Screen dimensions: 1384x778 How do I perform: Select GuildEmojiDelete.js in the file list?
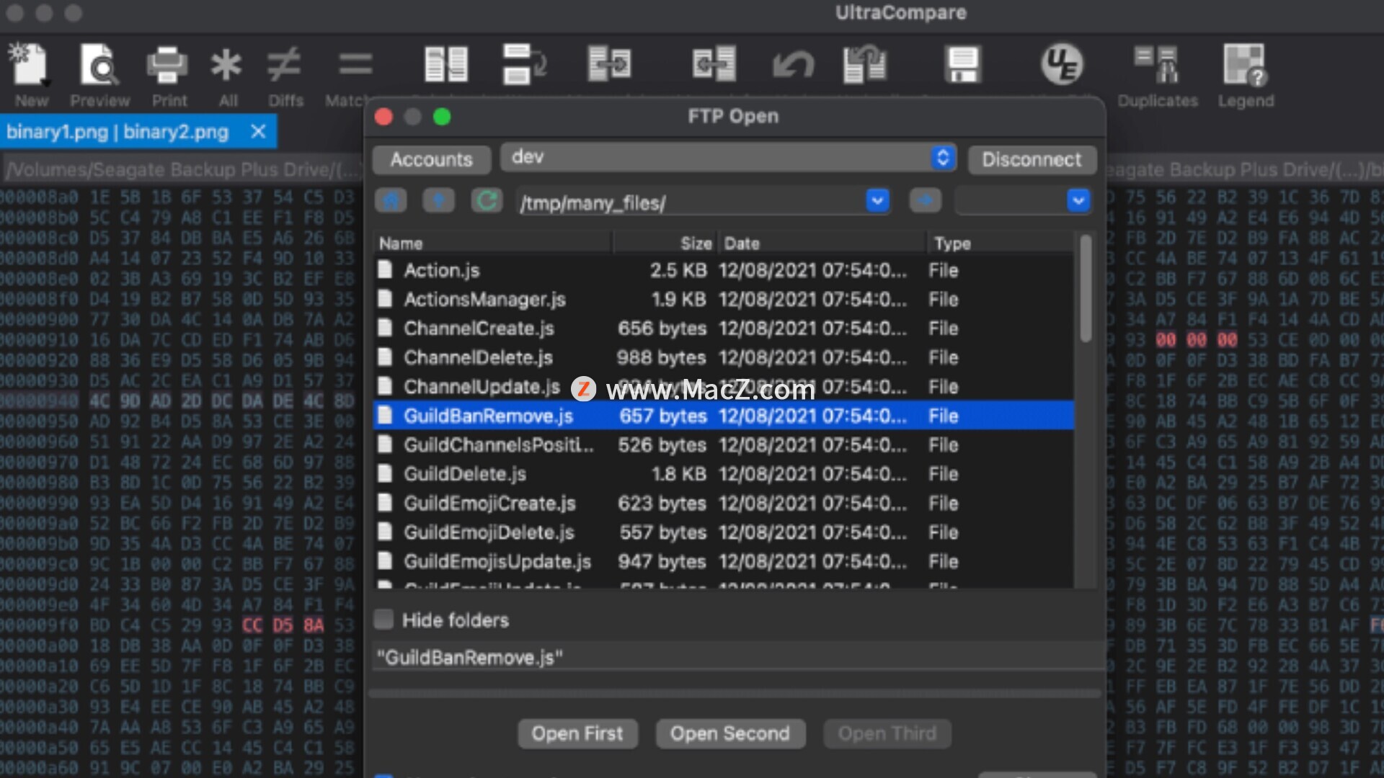tap(724, 532)
